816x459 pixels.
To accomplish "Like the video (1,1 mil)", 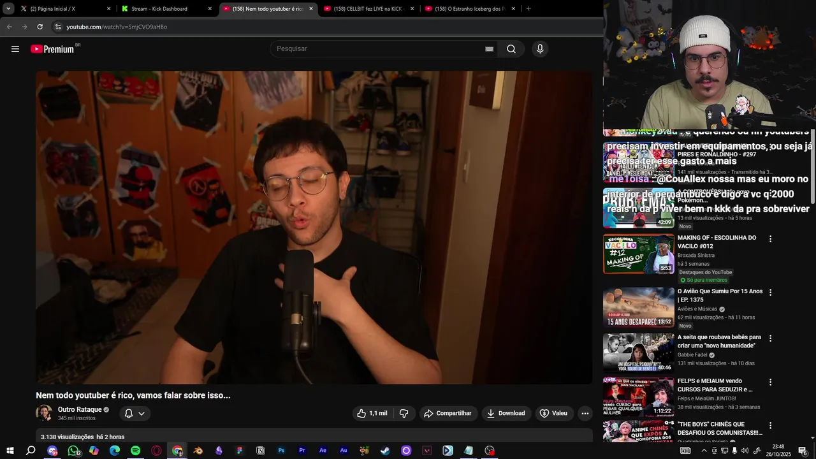I will 372,413.
